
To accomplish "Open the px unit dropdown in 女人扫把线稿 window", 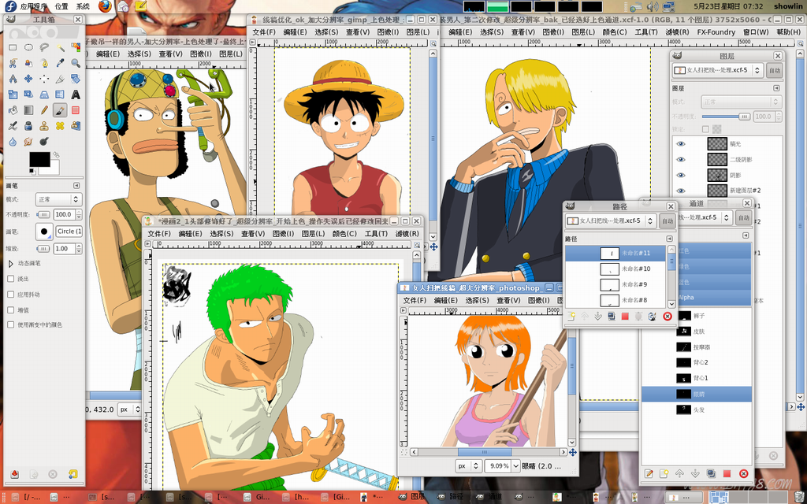I will click(468, 466).
